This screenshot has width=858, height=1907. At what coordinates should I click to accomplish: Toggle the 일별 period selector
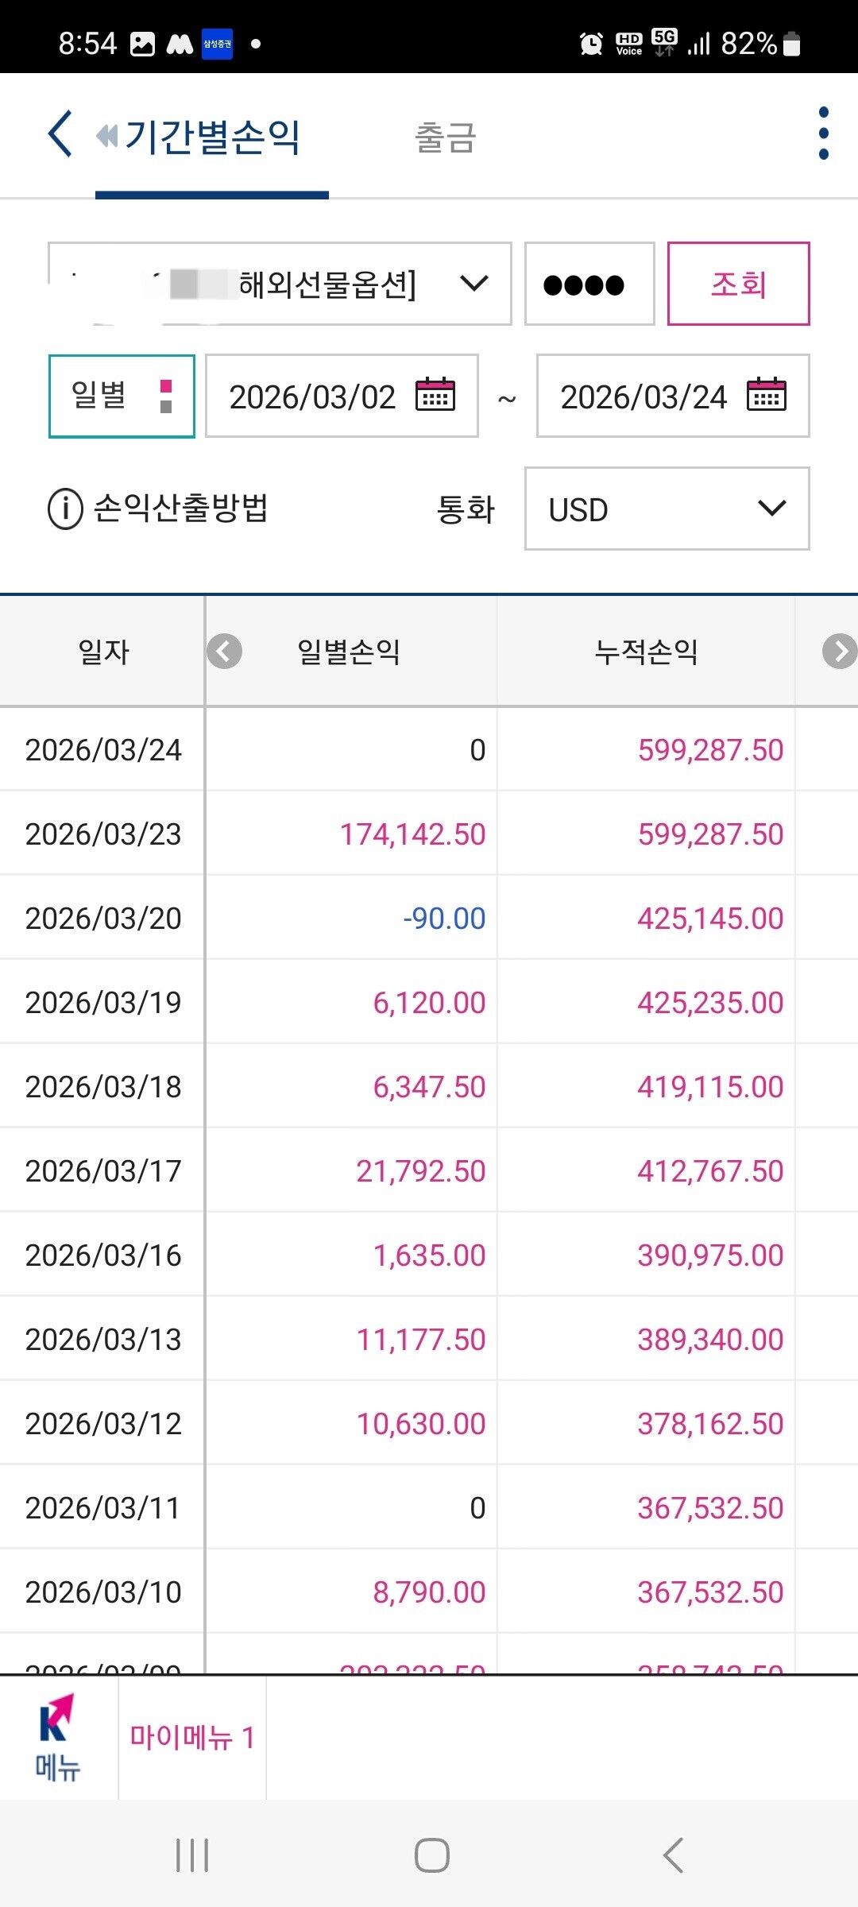122,396
